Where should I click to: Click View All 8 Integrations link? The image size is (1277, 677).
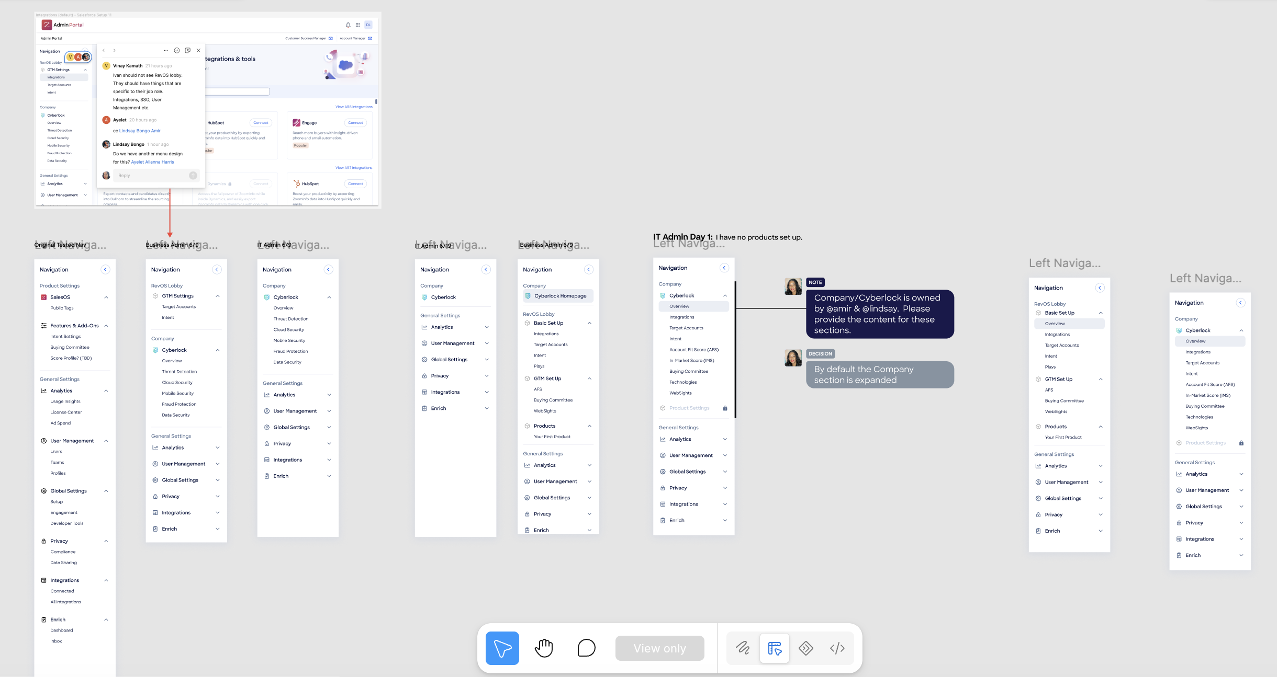coord(354,107)
